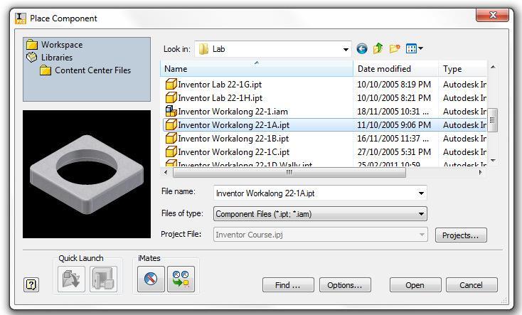Click the Workalong 22-1.iam assembly icon
The width and height of the screenshot is (522, 315).
point(171,111)
